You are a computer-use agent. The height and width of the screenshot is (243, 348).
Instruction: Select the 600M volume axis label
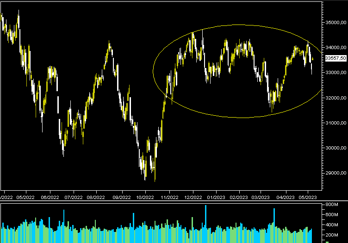(332, 215)
